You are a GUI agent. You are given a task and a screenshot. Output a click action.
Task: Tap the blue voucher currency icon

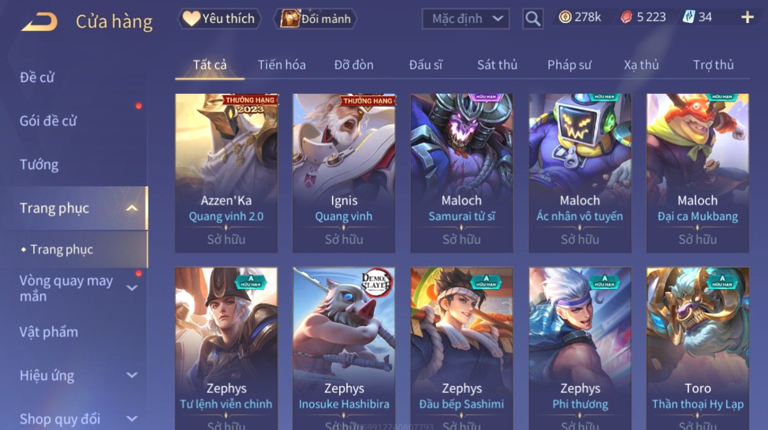(x=689, y=17)
